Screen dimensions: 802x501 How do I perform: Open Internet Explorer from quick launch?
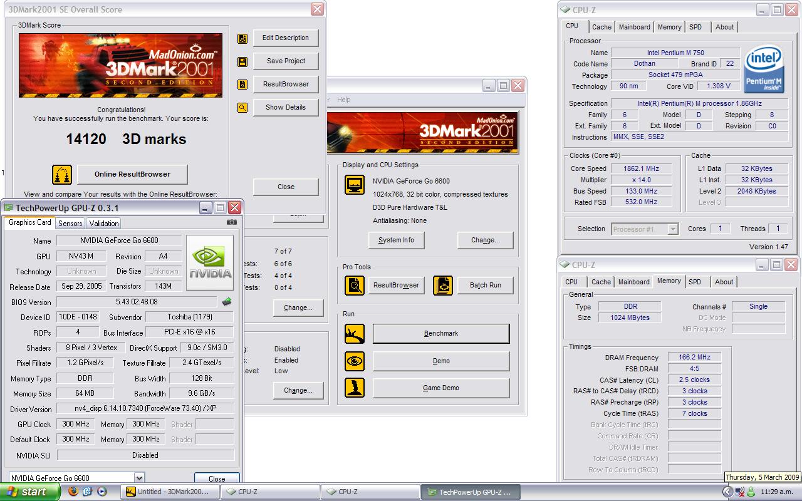(x=87, y=492)
